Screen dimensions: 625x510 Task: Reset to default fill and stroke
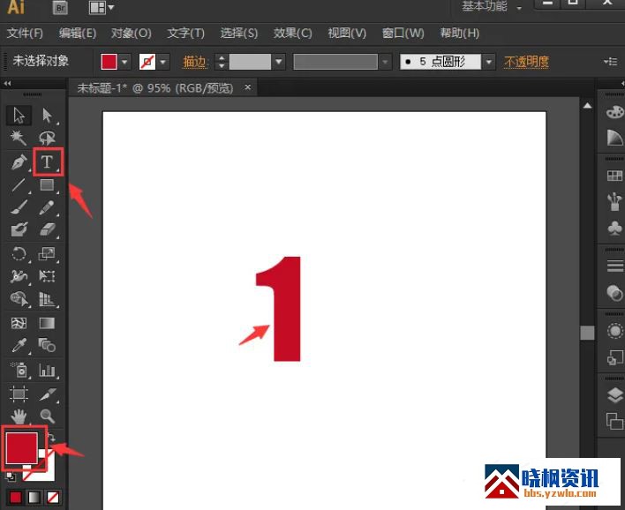[x=11, y=476]
